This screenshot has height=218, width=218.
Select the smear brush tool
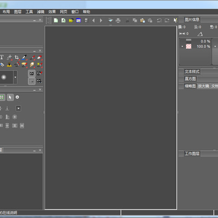(24, 65)
